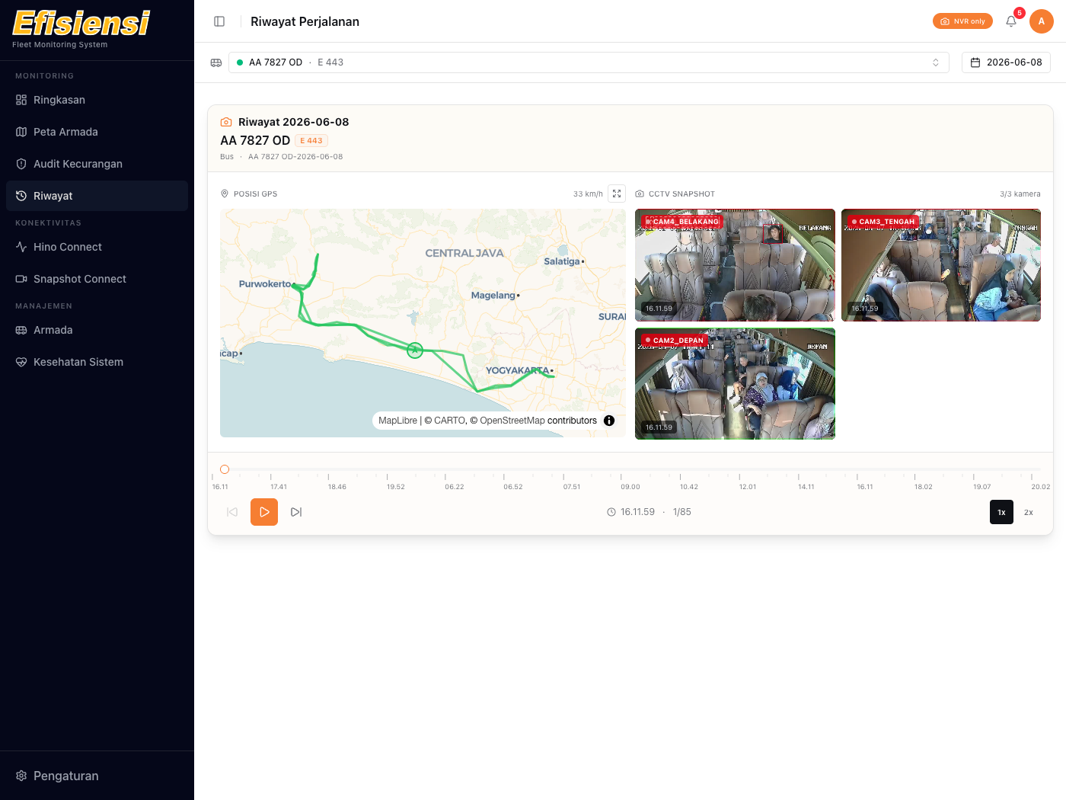Expand the GPS map to fullscreen
The height and width of the screenshot is (800, 1066).
tap(617, 194)
